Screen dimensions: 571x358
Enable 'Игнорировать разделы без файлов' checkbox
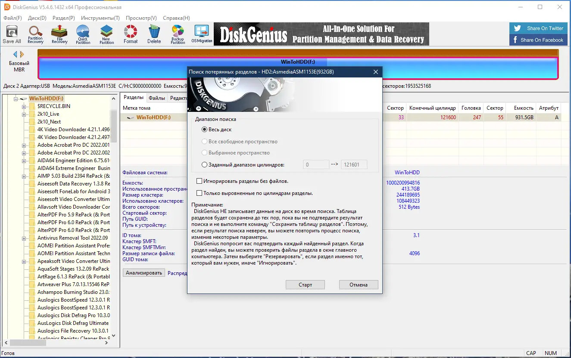point(199,181)
